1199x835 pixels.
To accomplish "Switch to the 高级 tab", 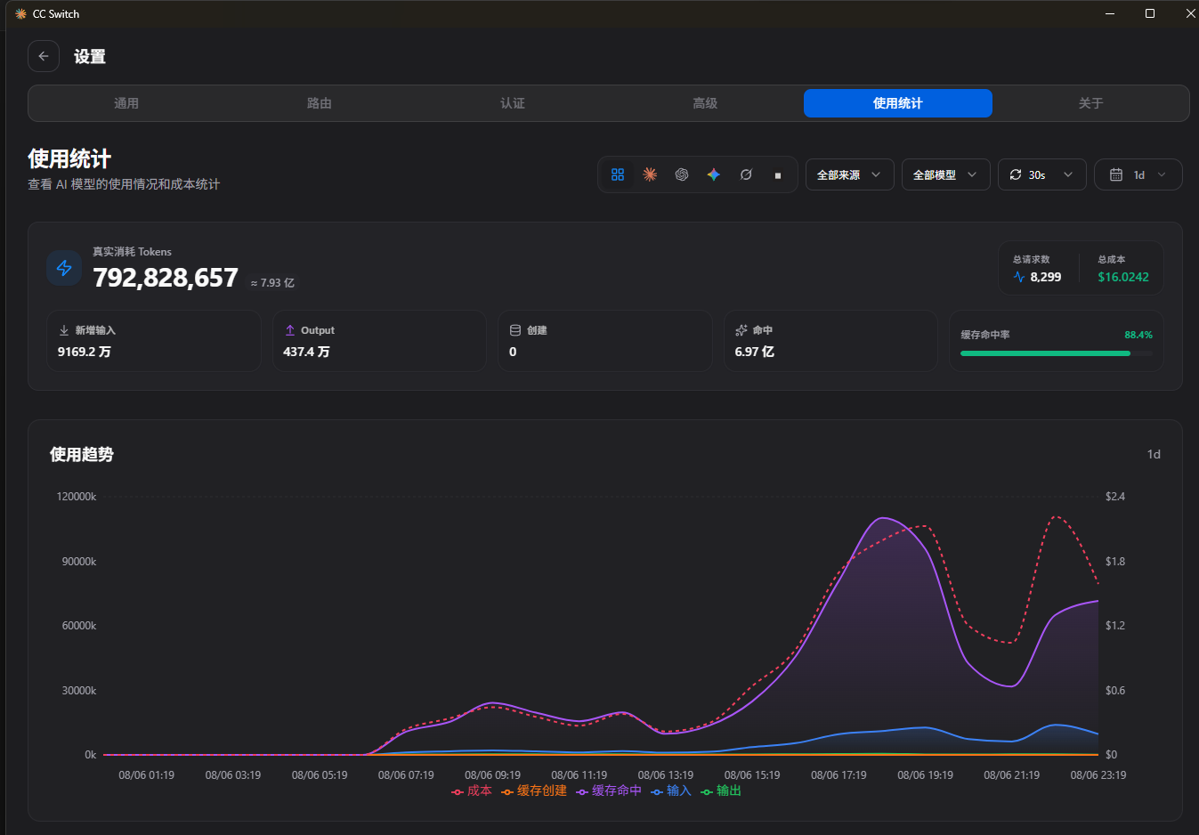I will click(705, 103).
